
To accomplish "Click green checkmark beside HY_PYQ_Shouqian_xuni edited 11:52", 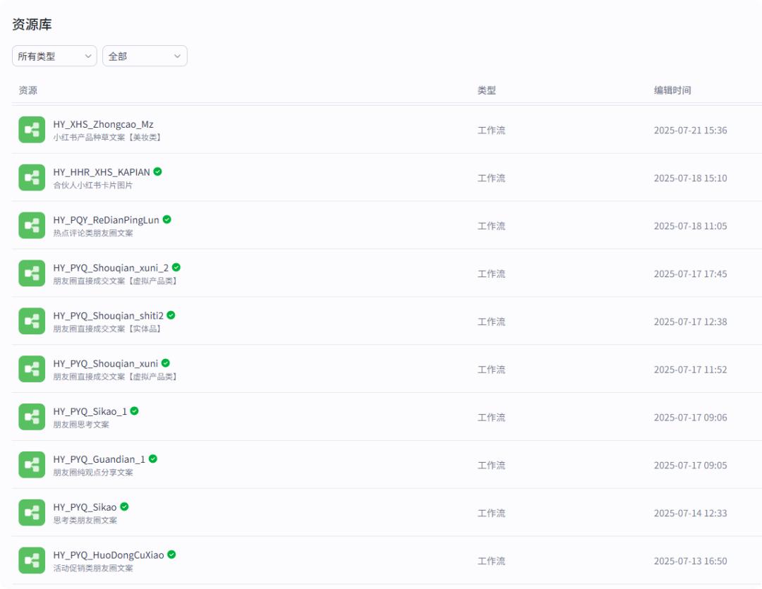I will (x=166, y=363).
